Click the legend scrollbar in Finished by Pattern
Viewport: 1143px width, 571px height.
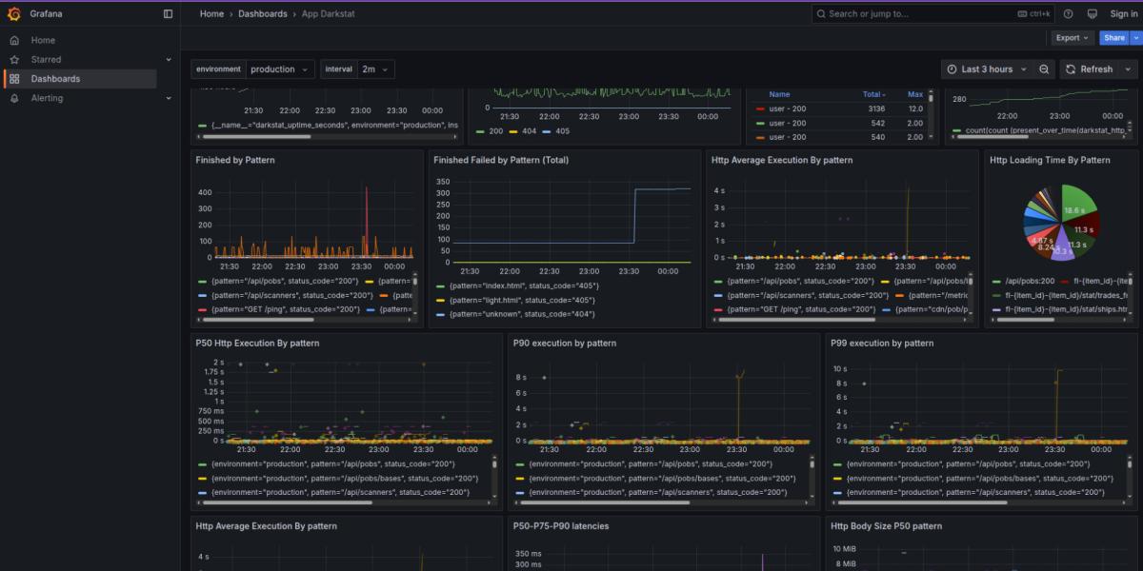click(x=259, y=321)
